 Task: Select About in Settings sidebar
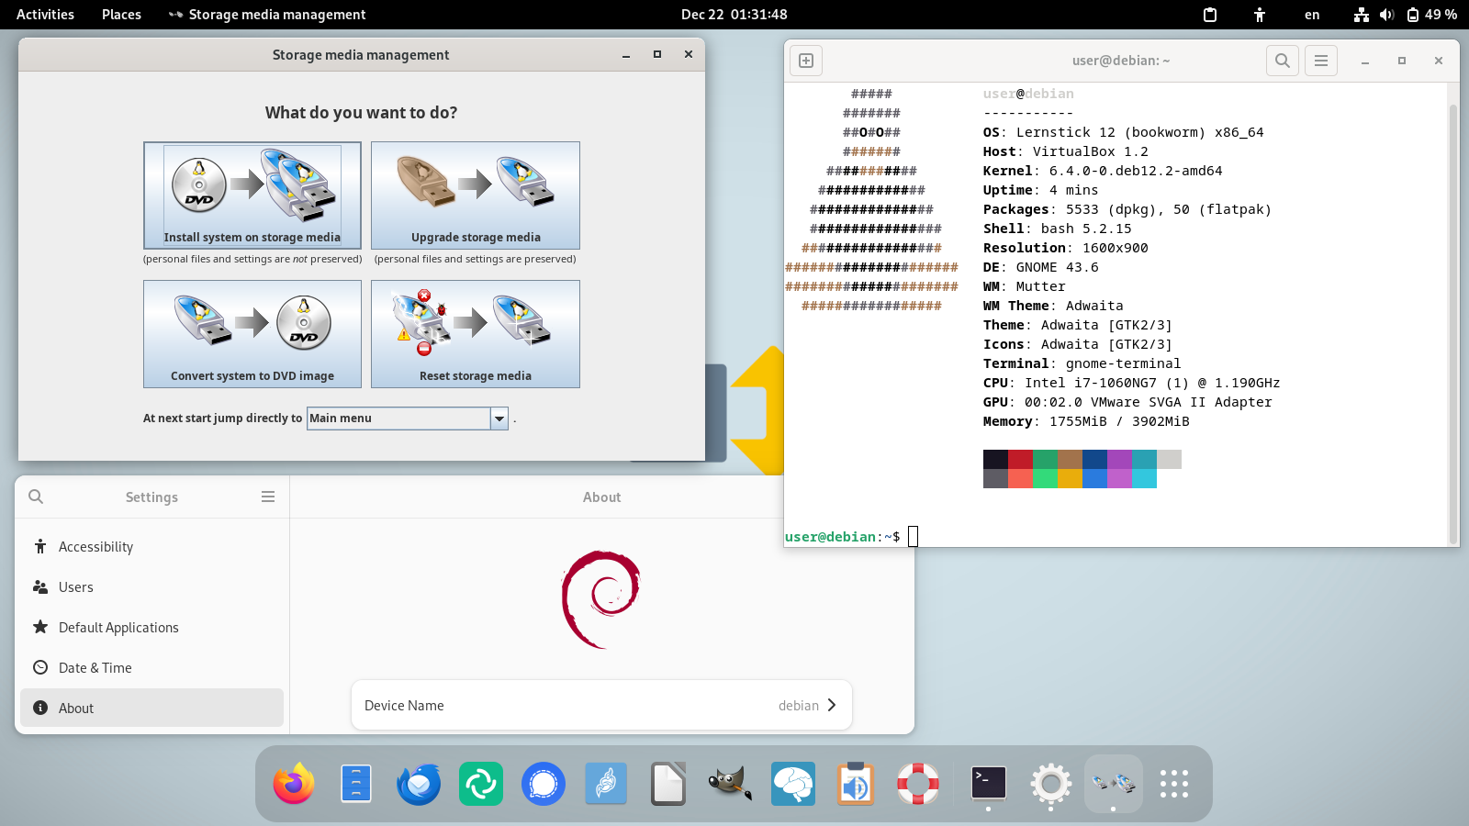(151, 709)
